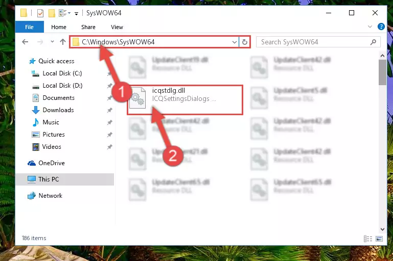Select the icqstdlg.dll file name
The height and width of the screenshot is (261, 393).
pyautogui.click(x=169, y=91)
